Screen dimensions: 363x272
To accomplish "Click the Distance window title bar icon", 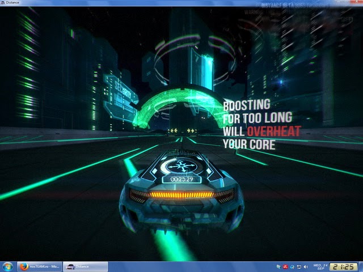I will tap(3, 3).
